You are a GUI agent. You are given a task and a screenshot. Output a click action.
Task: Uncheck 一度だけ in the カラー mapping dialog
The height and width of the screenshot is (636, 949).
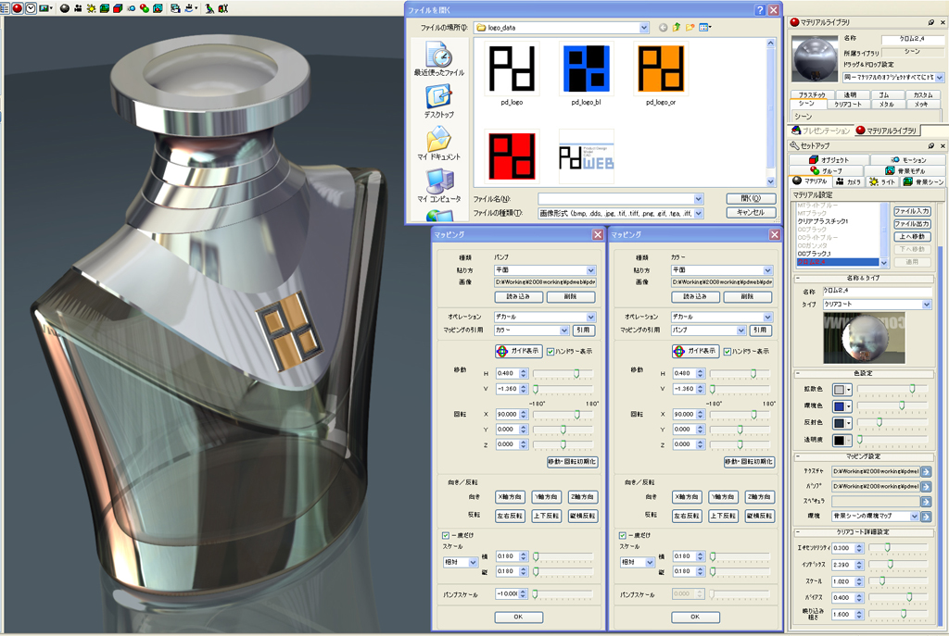click(x=623, y=534)
